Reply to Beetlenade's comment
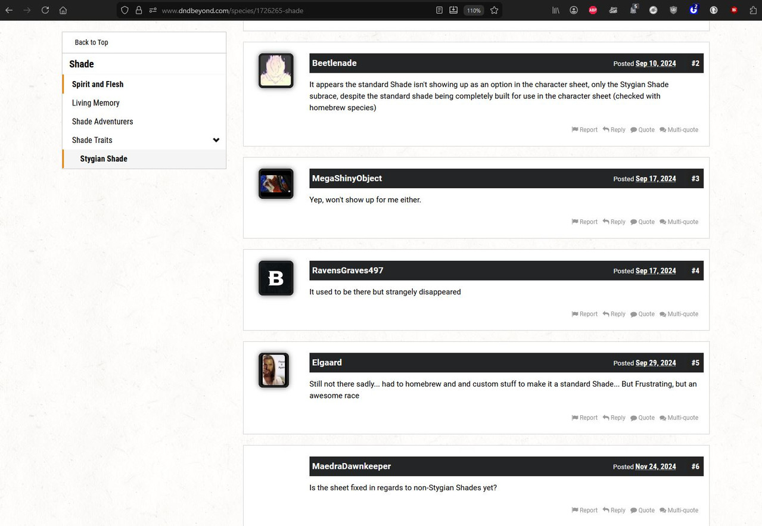The image size is (762, 526). point(614,130)
